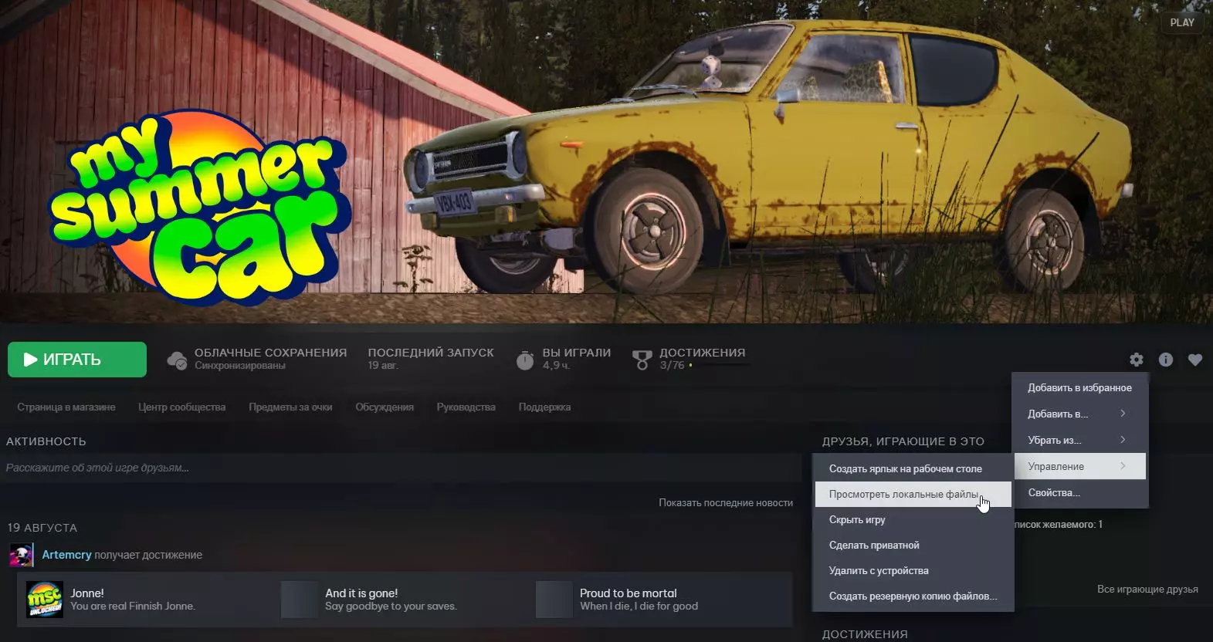Image resolution: width=1213 pixels, height=642 pixels.
Task: Select Просмотреть локальные файлы
Action: (913, 495)
